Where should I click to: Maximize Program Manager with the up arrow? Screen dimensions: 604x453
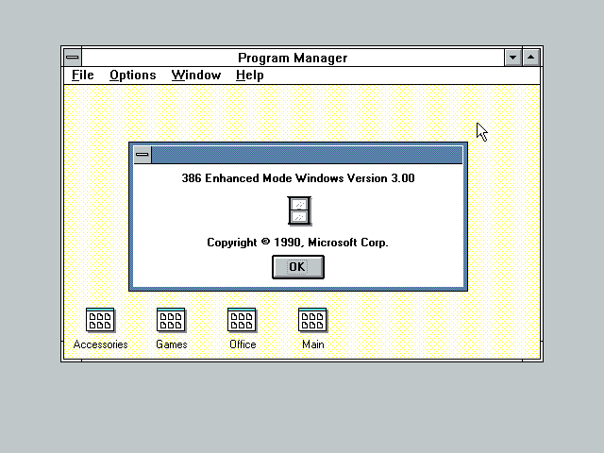pos(530,58)
